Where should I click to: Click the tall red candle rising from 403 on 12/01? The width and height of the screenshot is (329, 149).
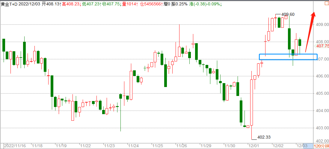point(251,103)
